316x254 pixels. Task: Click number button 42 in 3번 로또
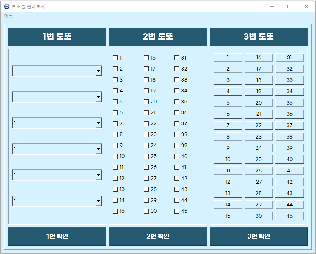(290, 182)
